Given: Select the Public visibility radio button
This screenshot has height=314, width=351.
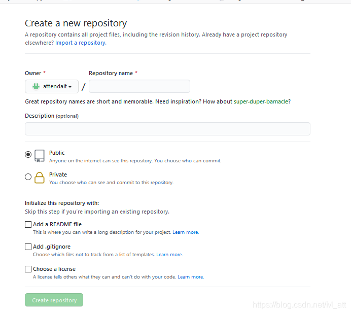Looking at the screenshot, I should click(x=28, y=154).
